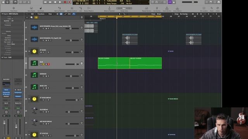Collapse the ST BASS track stack triangle
The width and height of the screenshot is (248, 139).
click(29, 51)
